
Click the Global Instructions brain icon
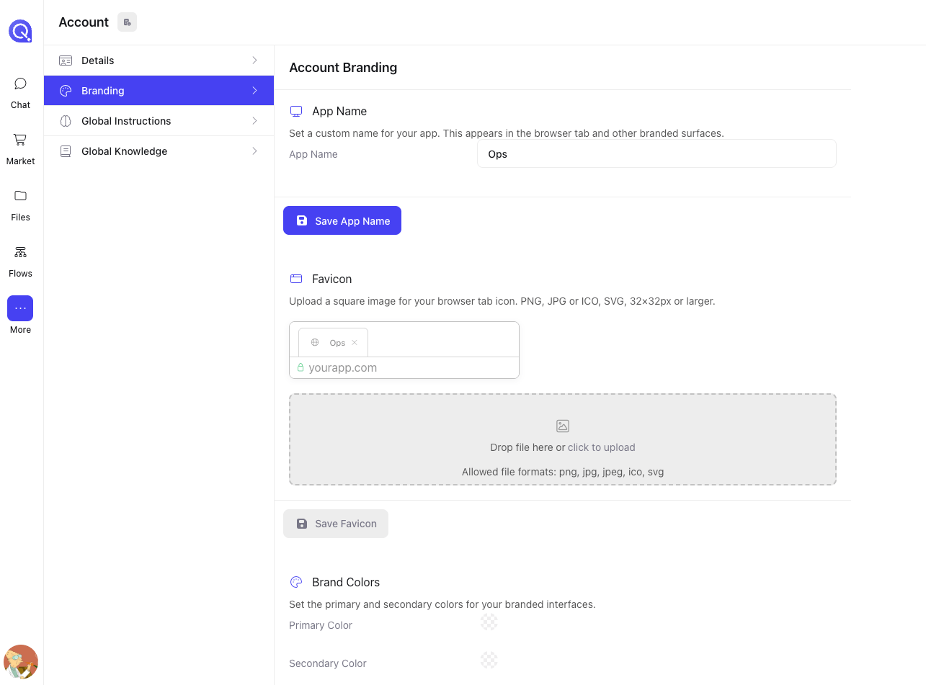(66, 121)
